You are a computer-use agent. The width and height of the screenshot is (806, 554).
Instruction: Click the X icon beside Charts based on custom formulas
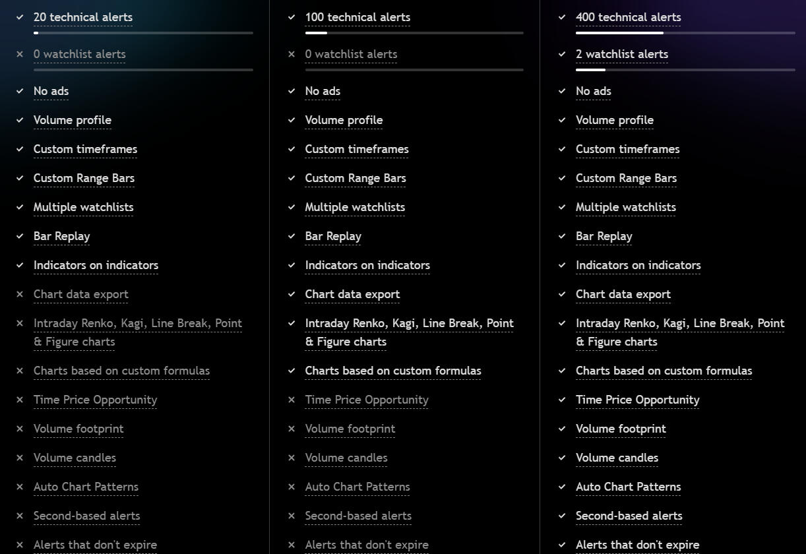(20, 371)
